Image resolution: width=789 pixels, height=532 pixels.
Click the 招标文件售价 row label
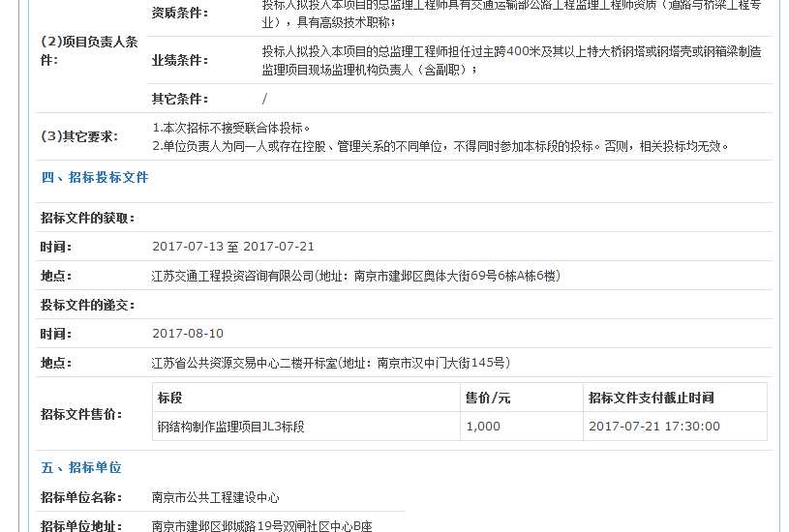coord(81,414)
